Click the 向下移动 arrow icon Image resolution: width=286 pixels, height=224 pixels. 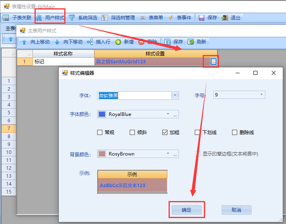click(57, 42)
